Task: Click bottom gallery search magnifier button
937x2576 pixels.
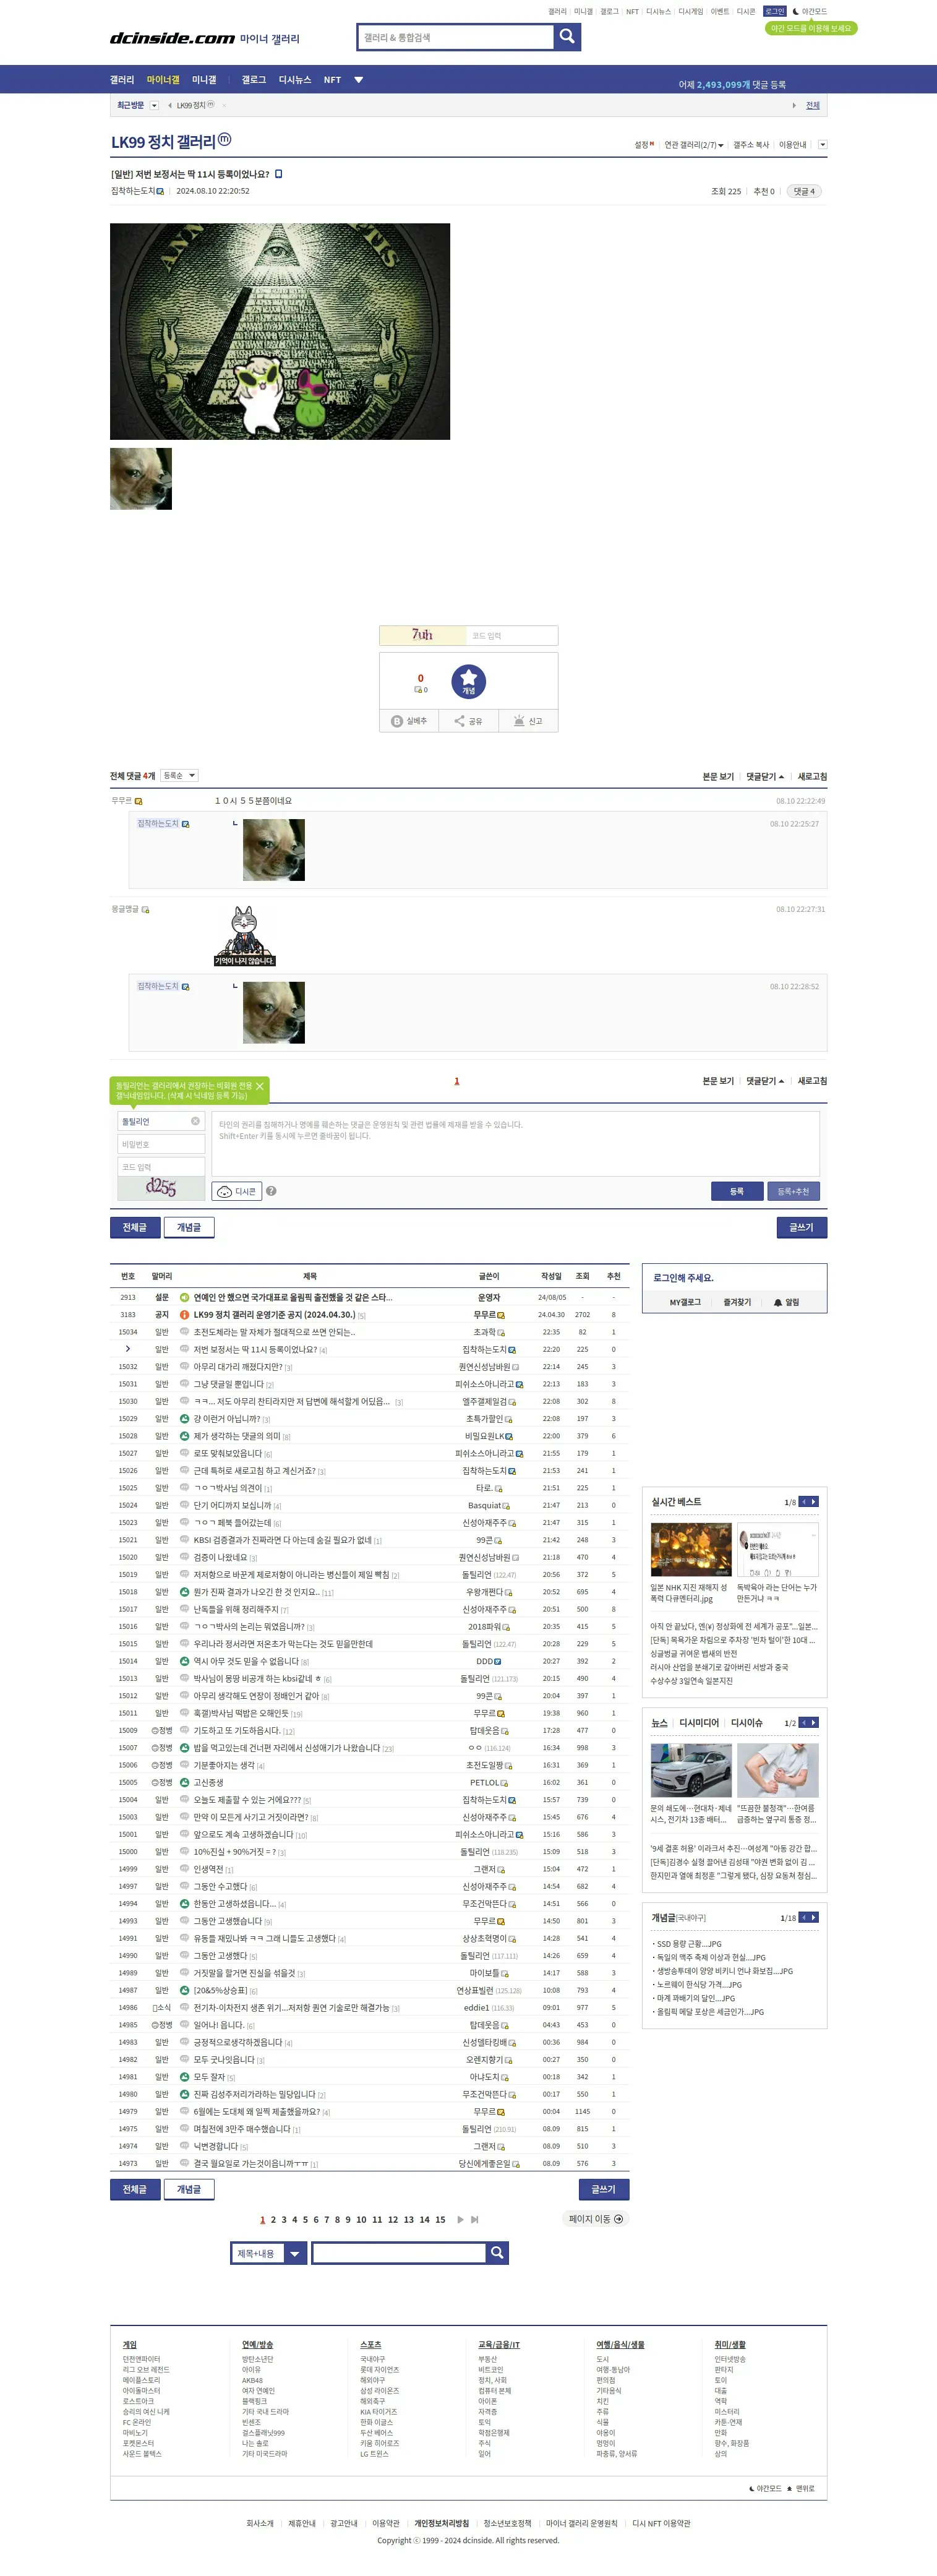Action: [x=497, y=2252]
